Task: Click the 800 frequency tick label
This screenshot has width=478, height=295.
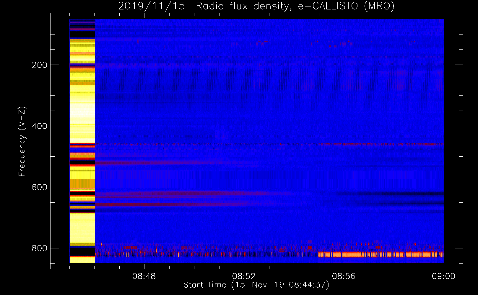Action: tap(40, 248)
